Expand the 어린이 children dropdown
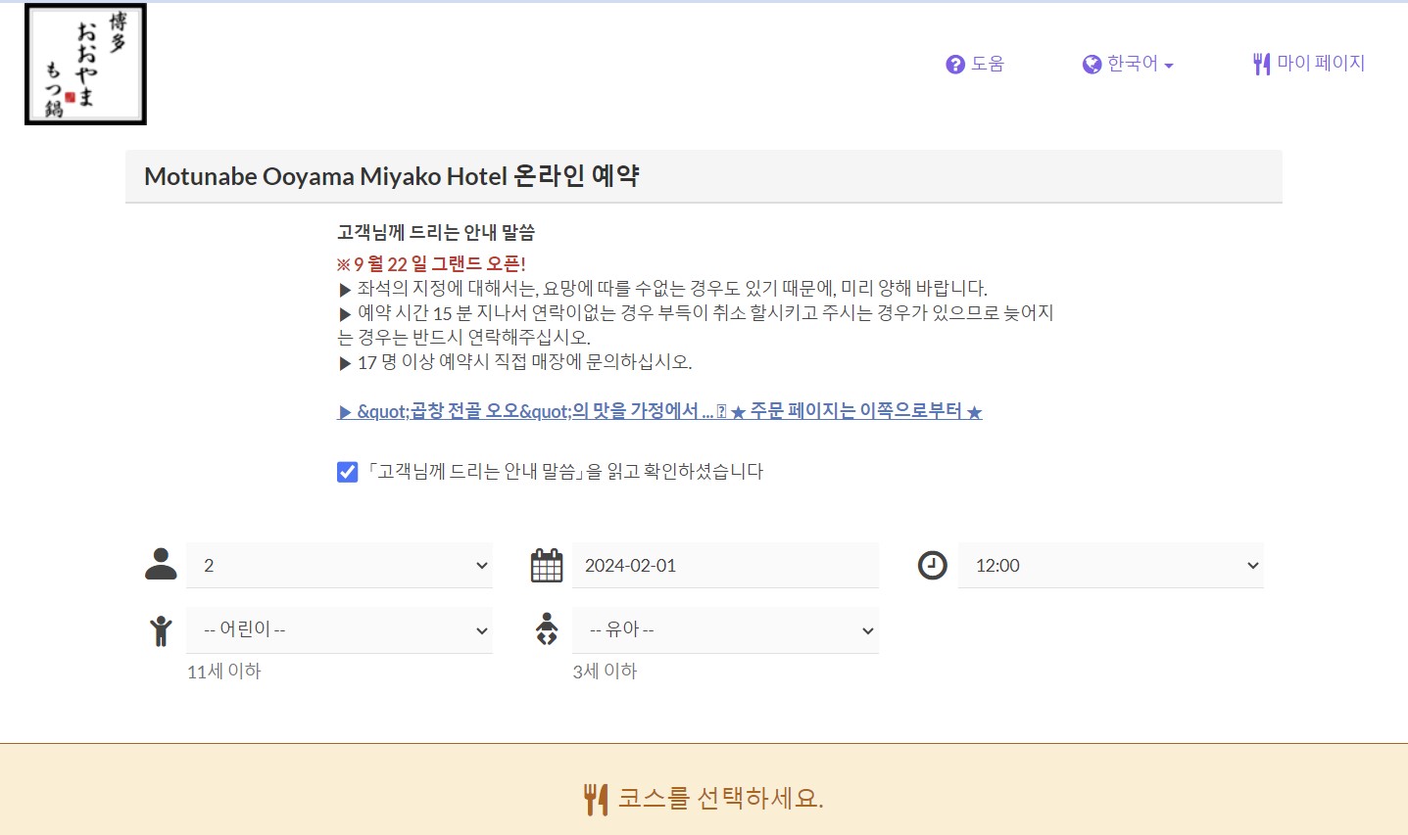 click(339, 629)
